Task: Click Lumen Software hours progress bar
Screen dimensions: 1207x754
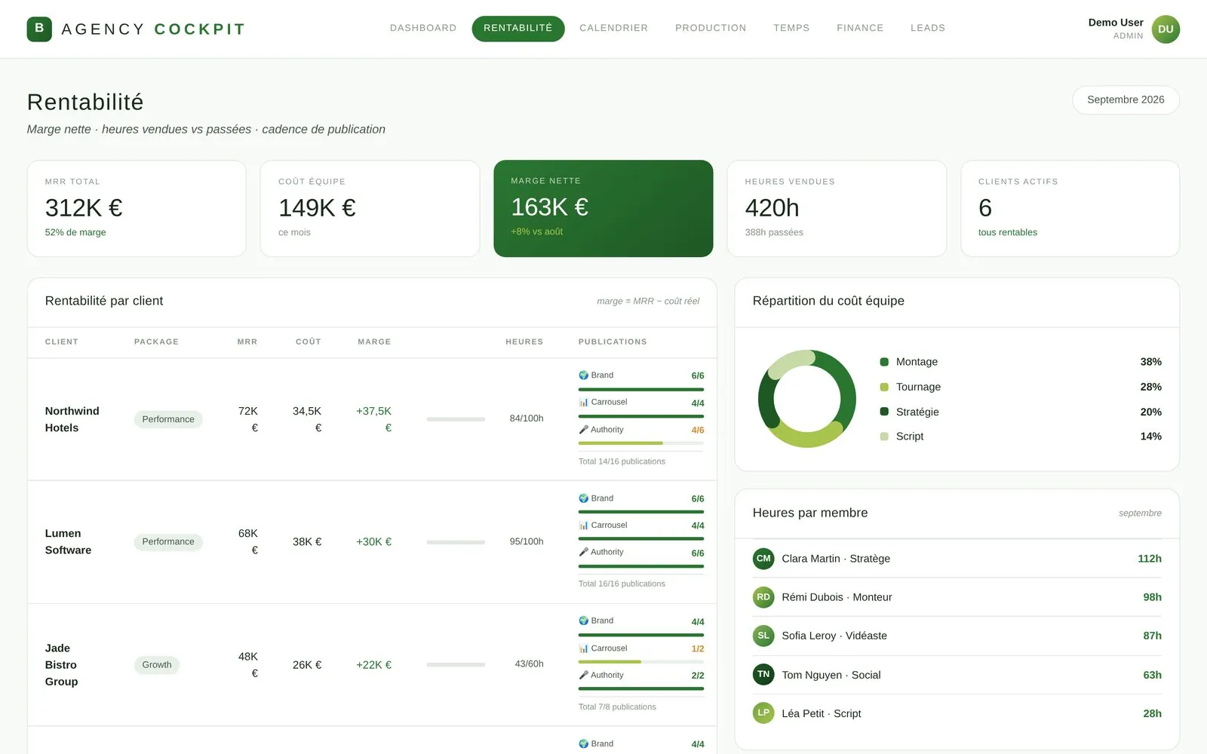Action: [456, 542]
